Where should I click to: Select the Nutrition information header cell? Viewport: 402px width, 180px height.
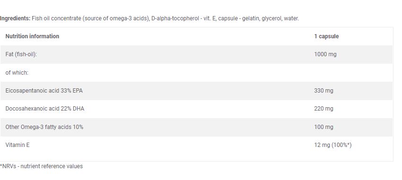[x=32, y=36]
